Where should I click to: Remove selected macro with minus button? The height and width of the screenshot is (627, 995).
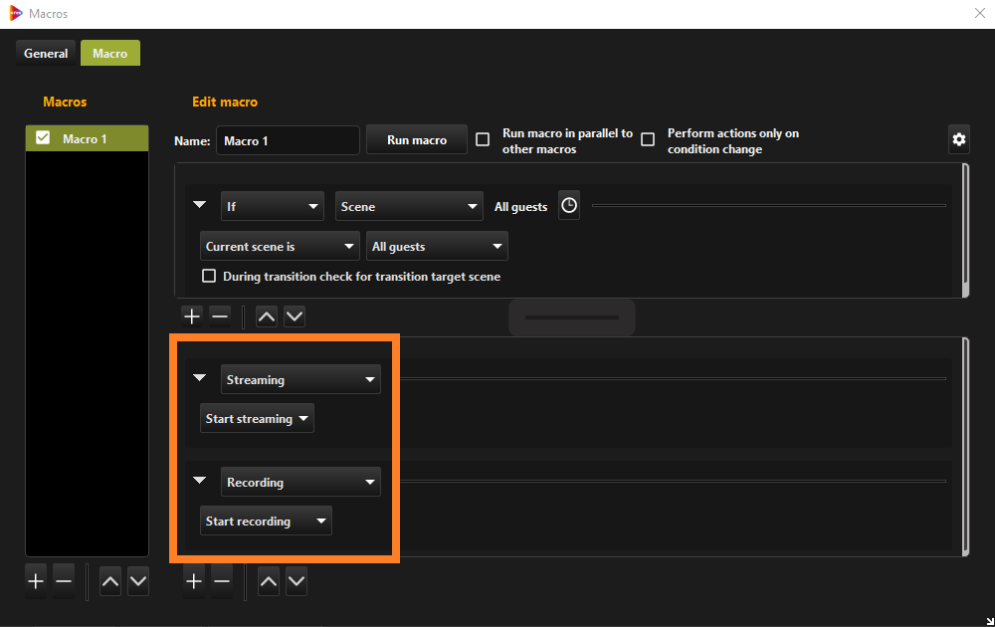[64, 580]
